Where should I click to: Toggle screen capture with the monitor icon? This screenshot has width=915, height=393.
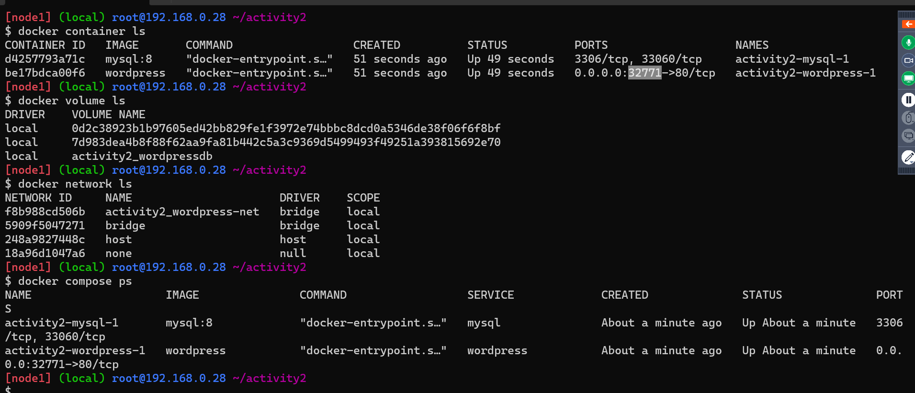click(908, 79)
